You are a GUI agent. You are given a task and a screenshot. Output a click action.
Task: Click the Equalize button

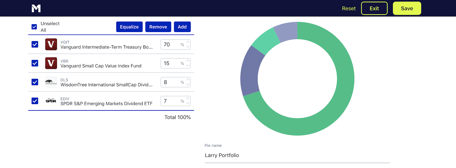(x=129, y=27)
